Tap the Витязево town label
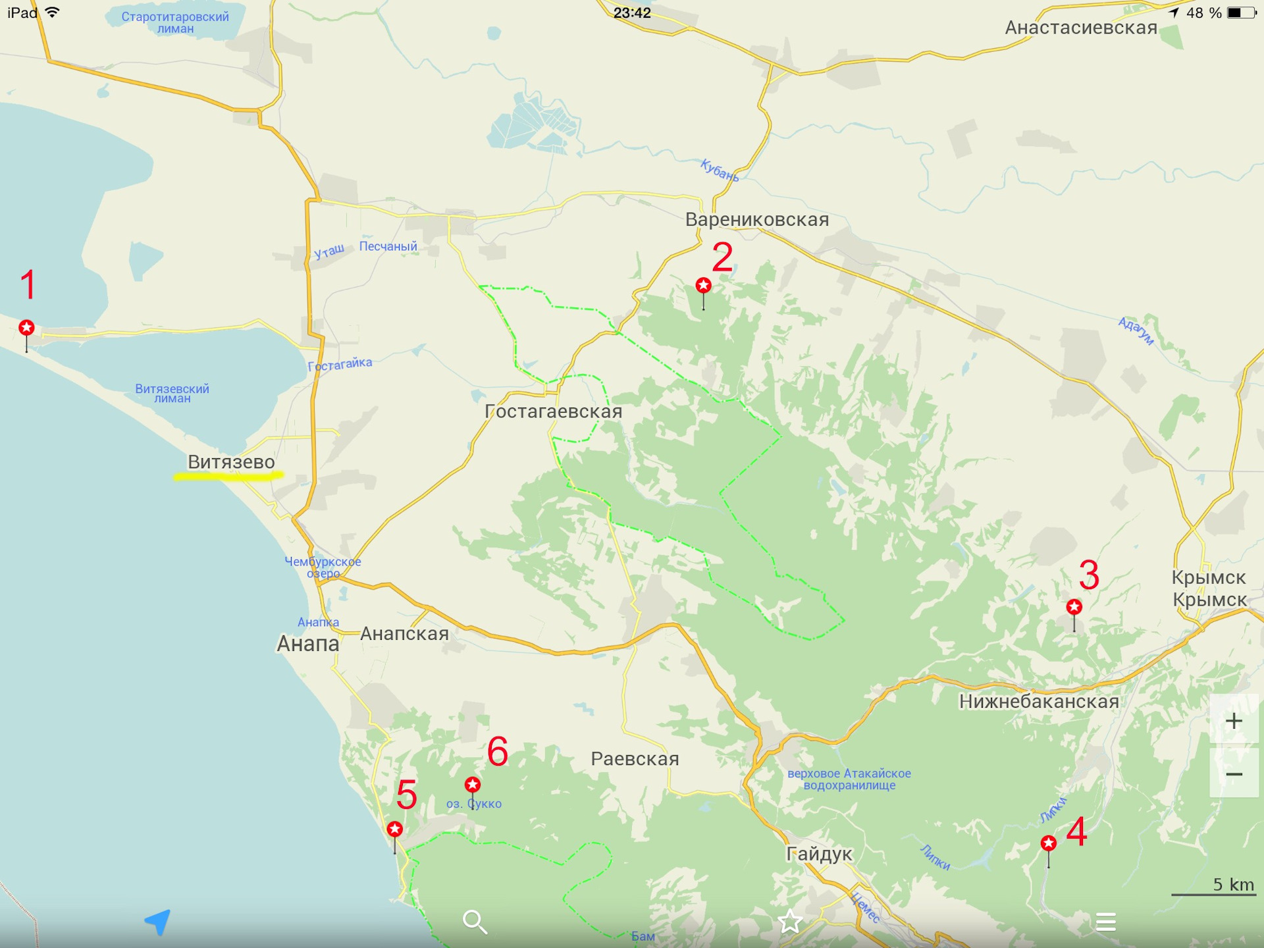The image size is (1264, 948). 231,462
